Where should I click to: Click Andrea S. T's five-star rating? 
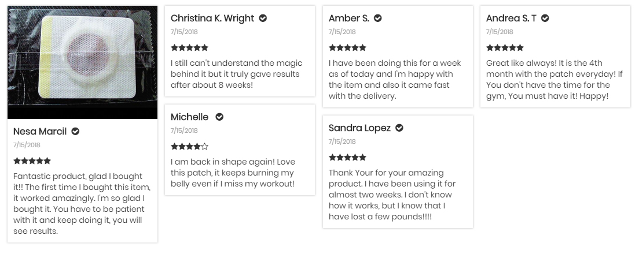(x=505, y=48)
